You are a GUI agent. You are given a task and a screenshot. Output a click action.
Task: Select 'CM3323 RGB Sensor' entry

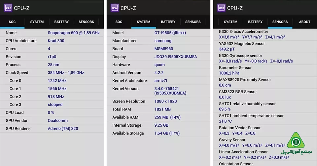tap(238, 92)
